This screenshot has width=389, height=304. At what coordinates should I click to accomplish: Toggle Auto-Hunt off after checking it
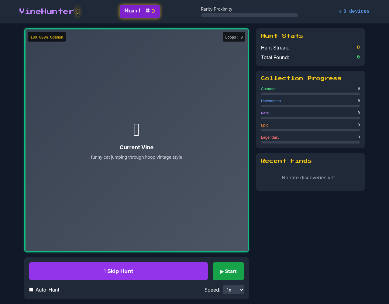pyautogui.click(x=31, y=289)
